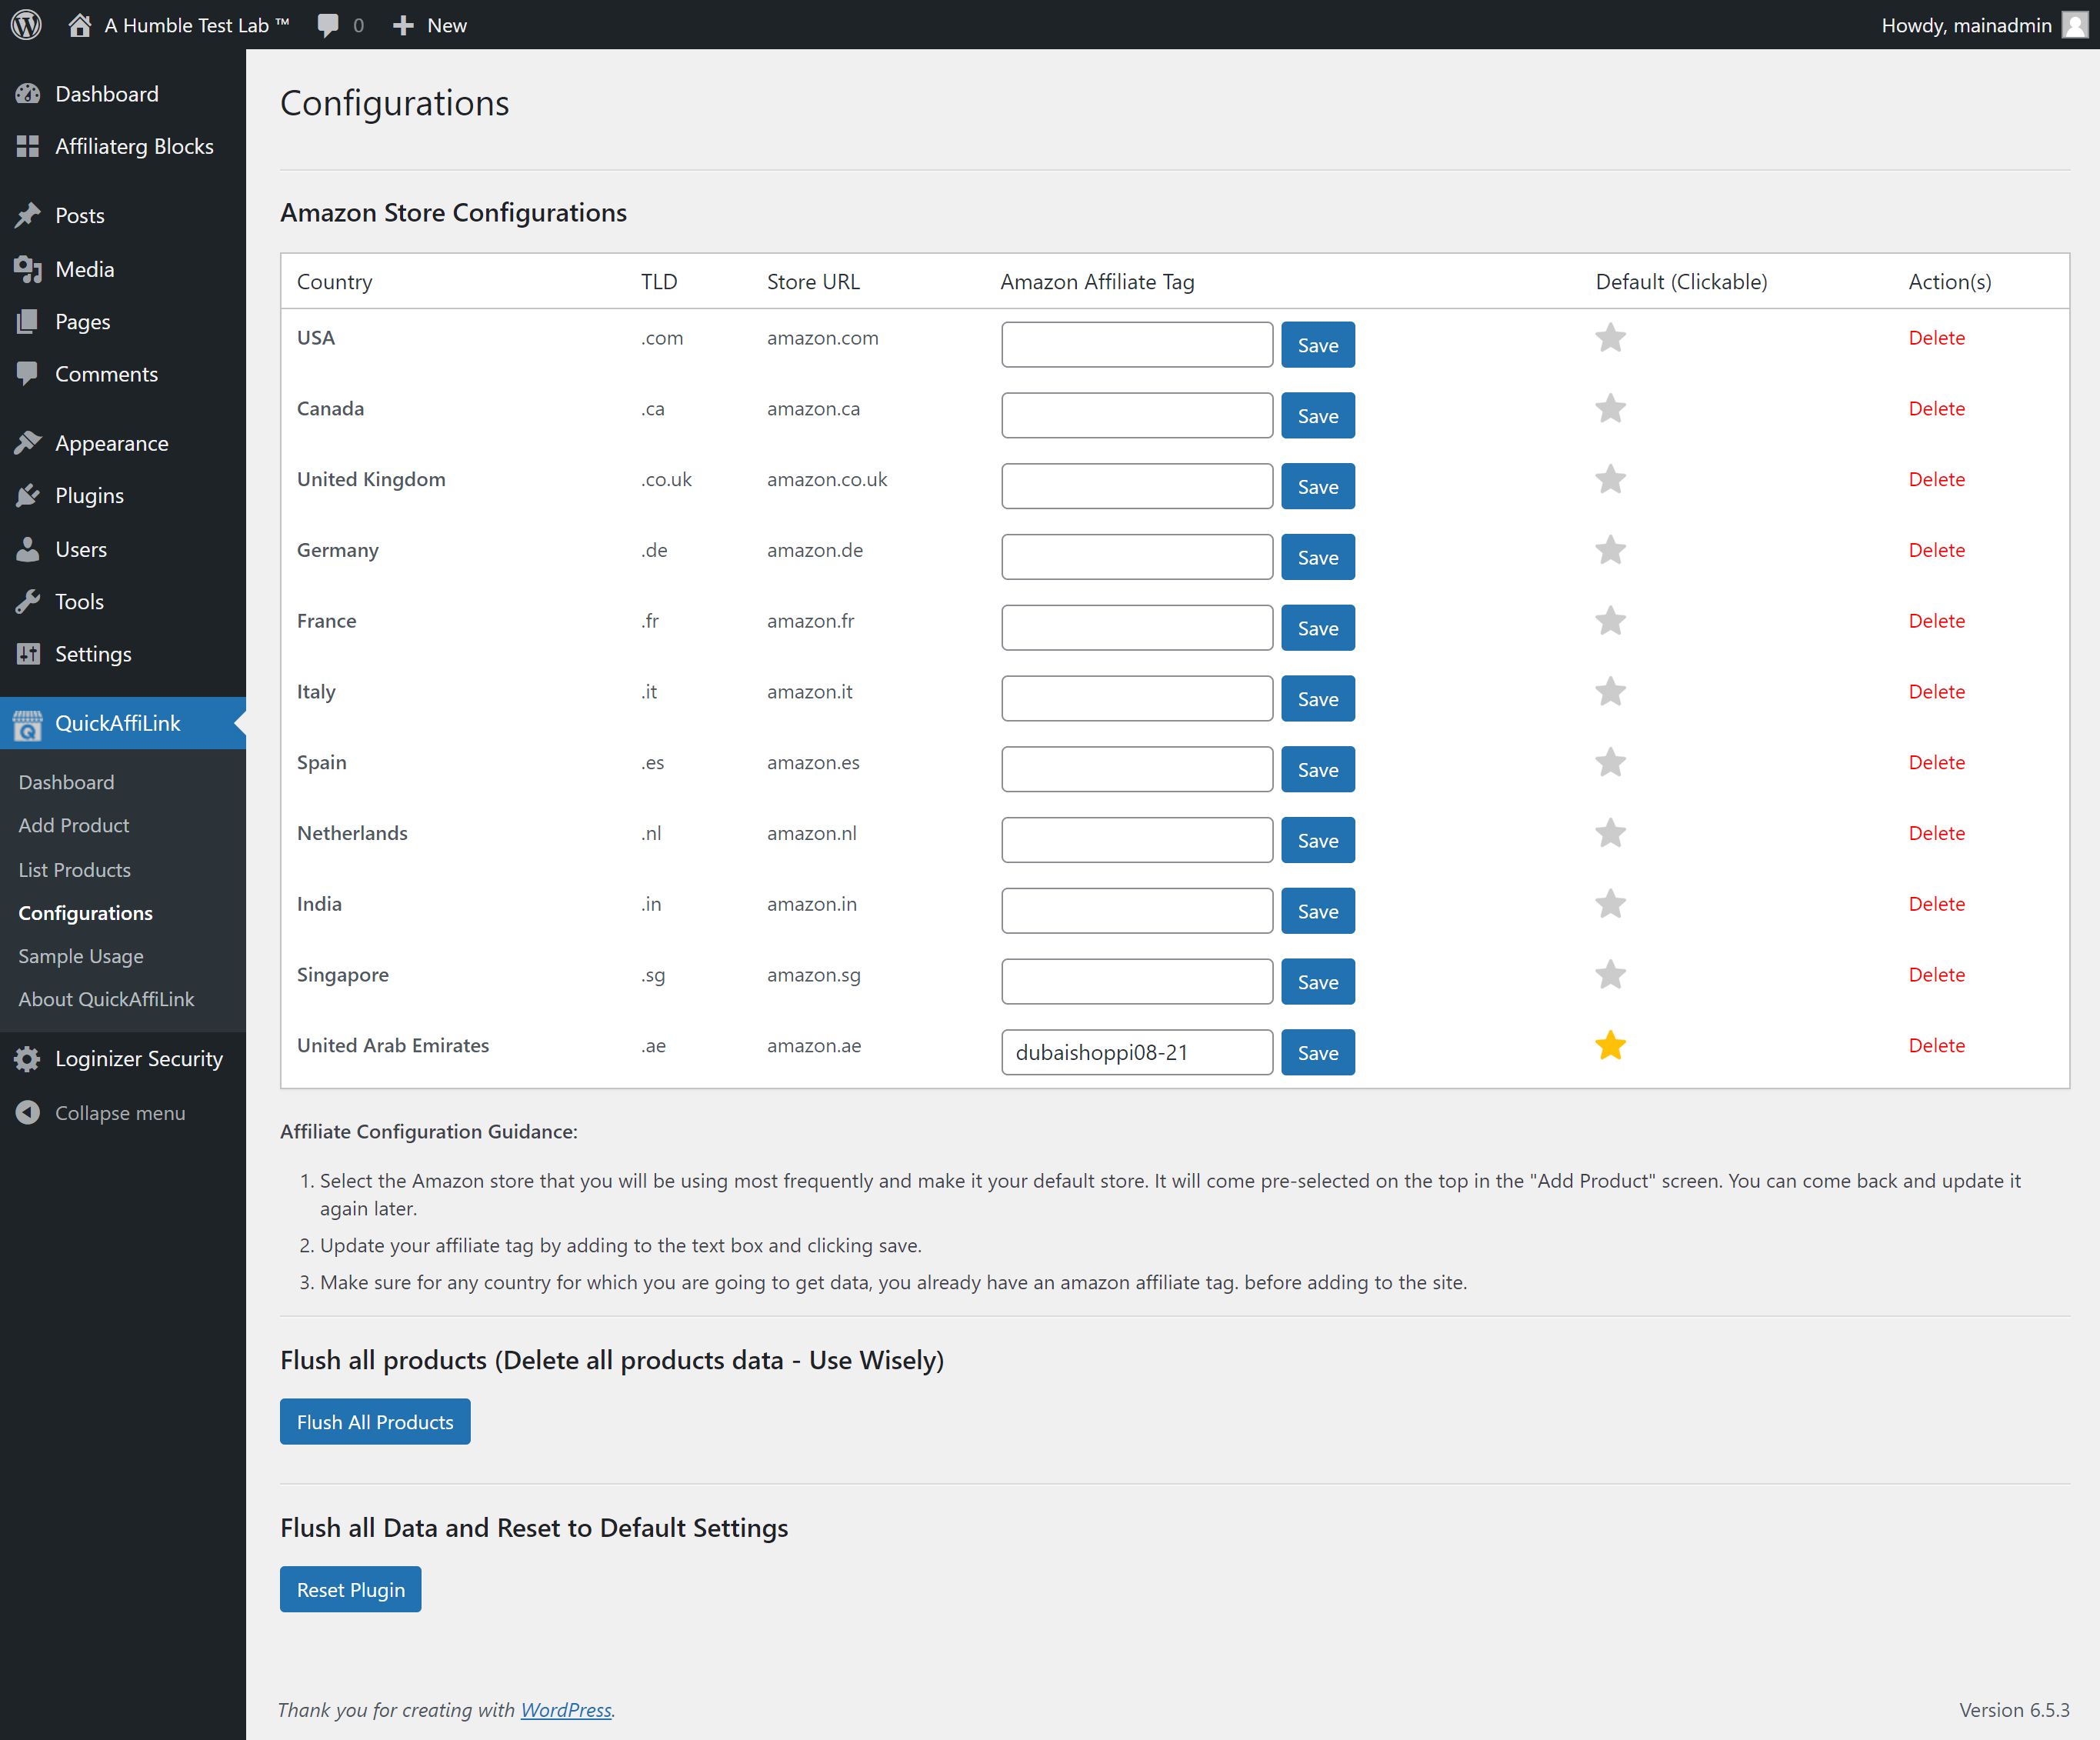Open About QuickAffiLink submenu item
This screenshot has width=2100, height=1740.
(x=106, y=999)
